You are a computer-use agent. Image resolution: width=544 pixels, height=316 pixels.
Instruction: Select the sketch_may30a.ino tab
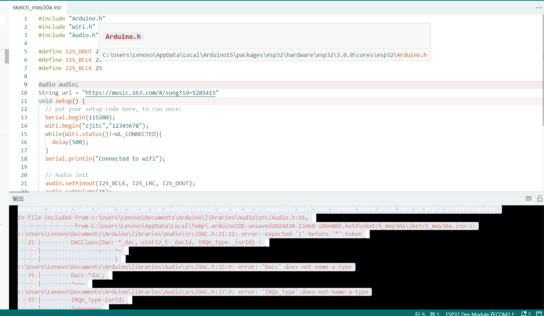(37, 7)
